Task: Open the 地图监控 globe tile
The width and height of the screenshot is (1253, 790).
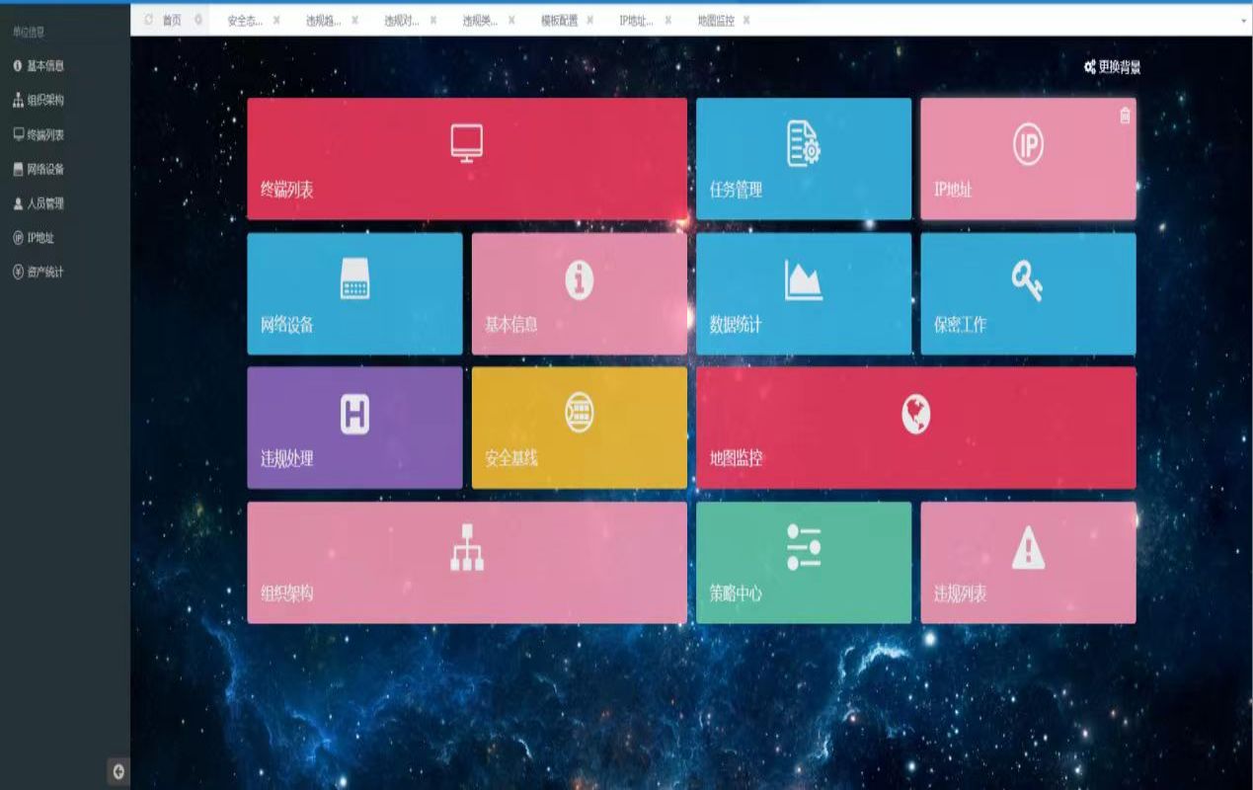Action: coord(915,428)
